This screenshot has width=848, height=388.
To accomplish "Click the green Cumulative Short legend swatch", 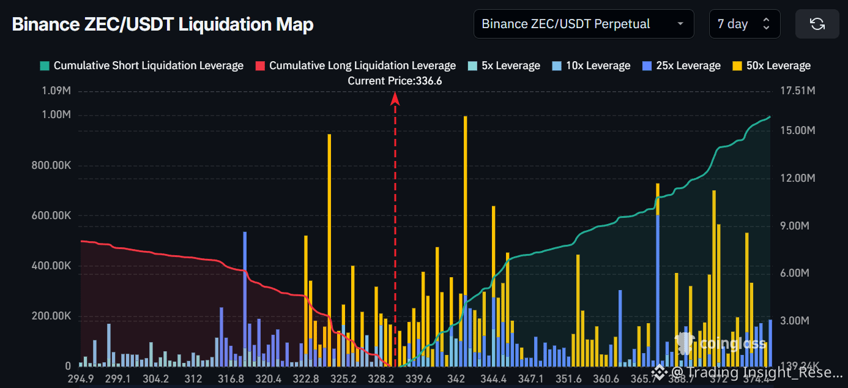I will click(x=45, y=65).
